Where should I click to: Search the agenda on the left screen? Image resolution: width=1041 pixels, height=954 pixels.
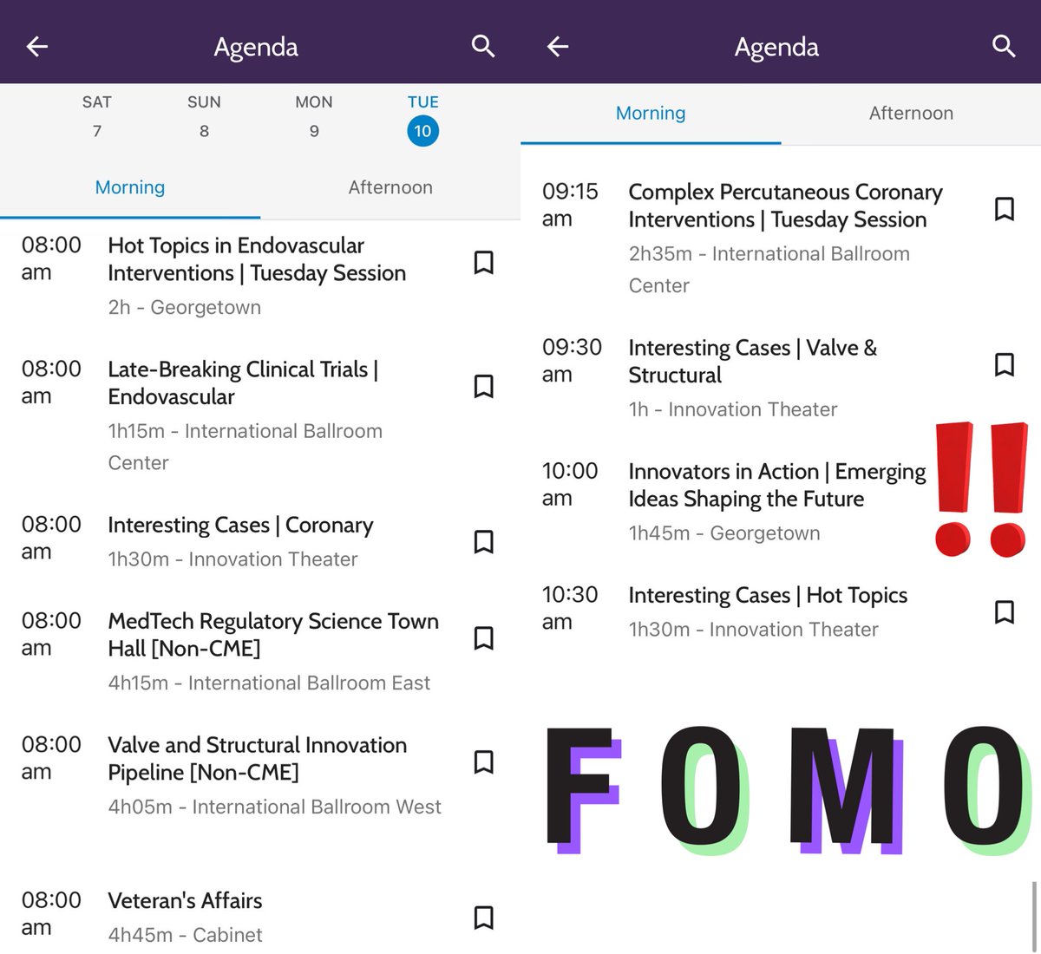pyautogui.click(x=483, y=47)
